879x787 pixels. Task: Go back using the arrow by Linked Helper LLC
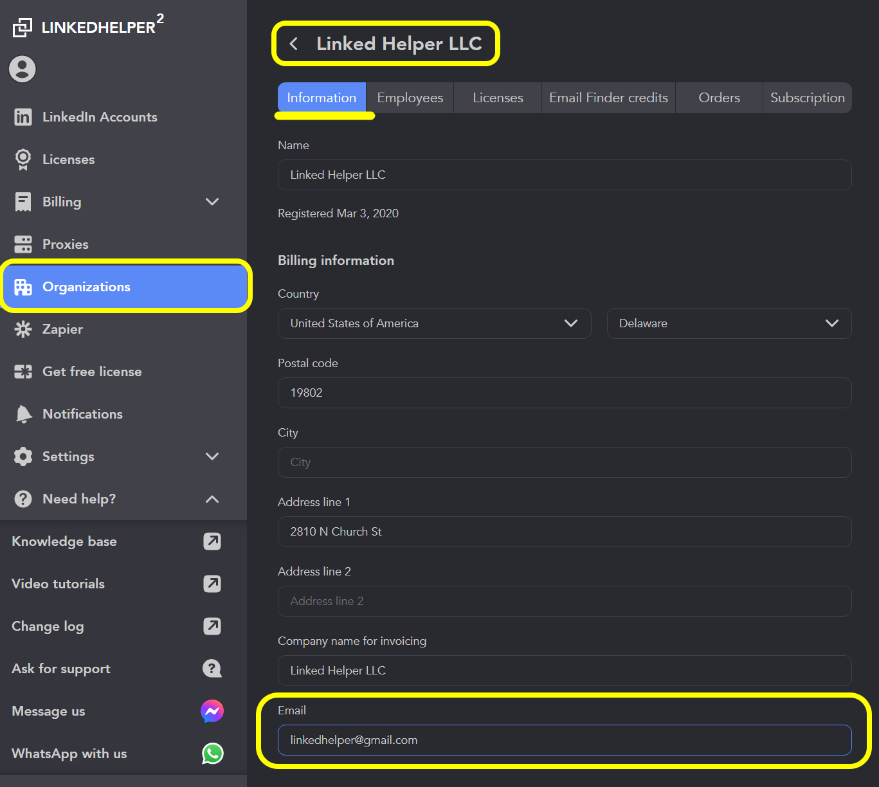click(294, 44)
